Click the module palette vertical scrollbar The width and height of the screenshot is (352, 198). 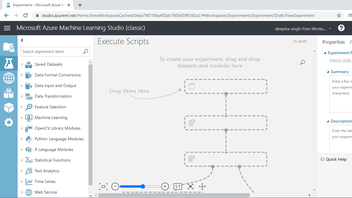90,124
